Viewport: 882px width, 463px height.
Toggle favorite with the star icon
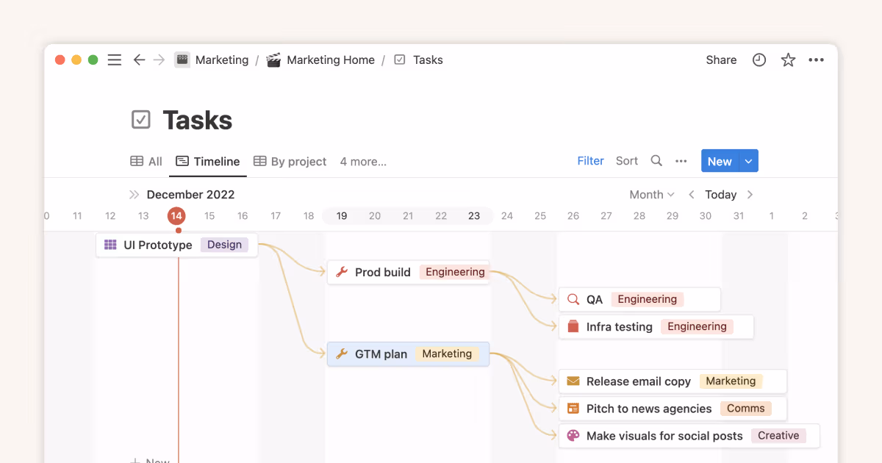[x=788, y=60]
